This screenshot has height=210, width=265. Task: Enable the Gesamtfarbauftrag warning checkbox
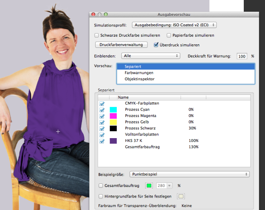[101, 186]
